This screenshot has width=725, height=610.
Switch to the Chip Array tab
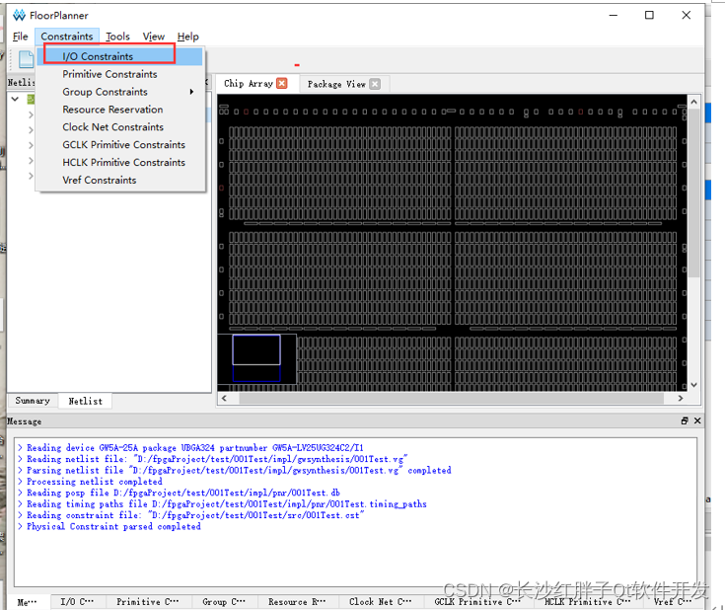249,84
